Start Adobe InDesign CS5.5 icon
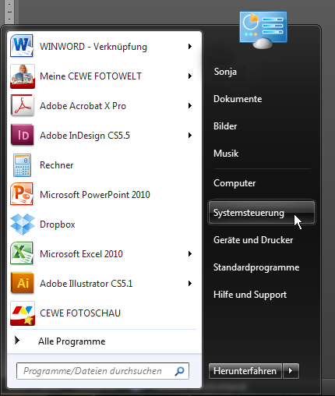Image resolution: width=335 pixels, height=396 pixels. pos(23,135)
